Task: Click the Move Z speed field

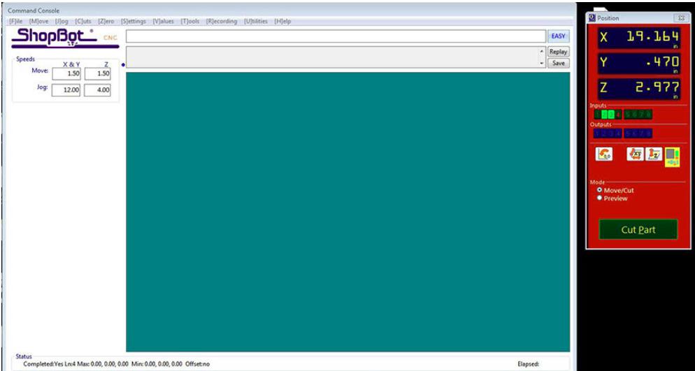Action: coord(97,74)
